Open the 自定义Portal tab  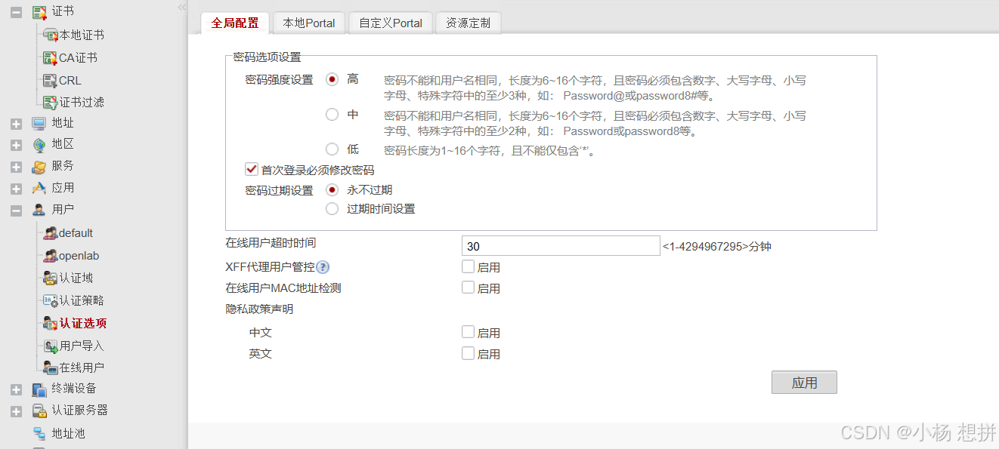391,23
